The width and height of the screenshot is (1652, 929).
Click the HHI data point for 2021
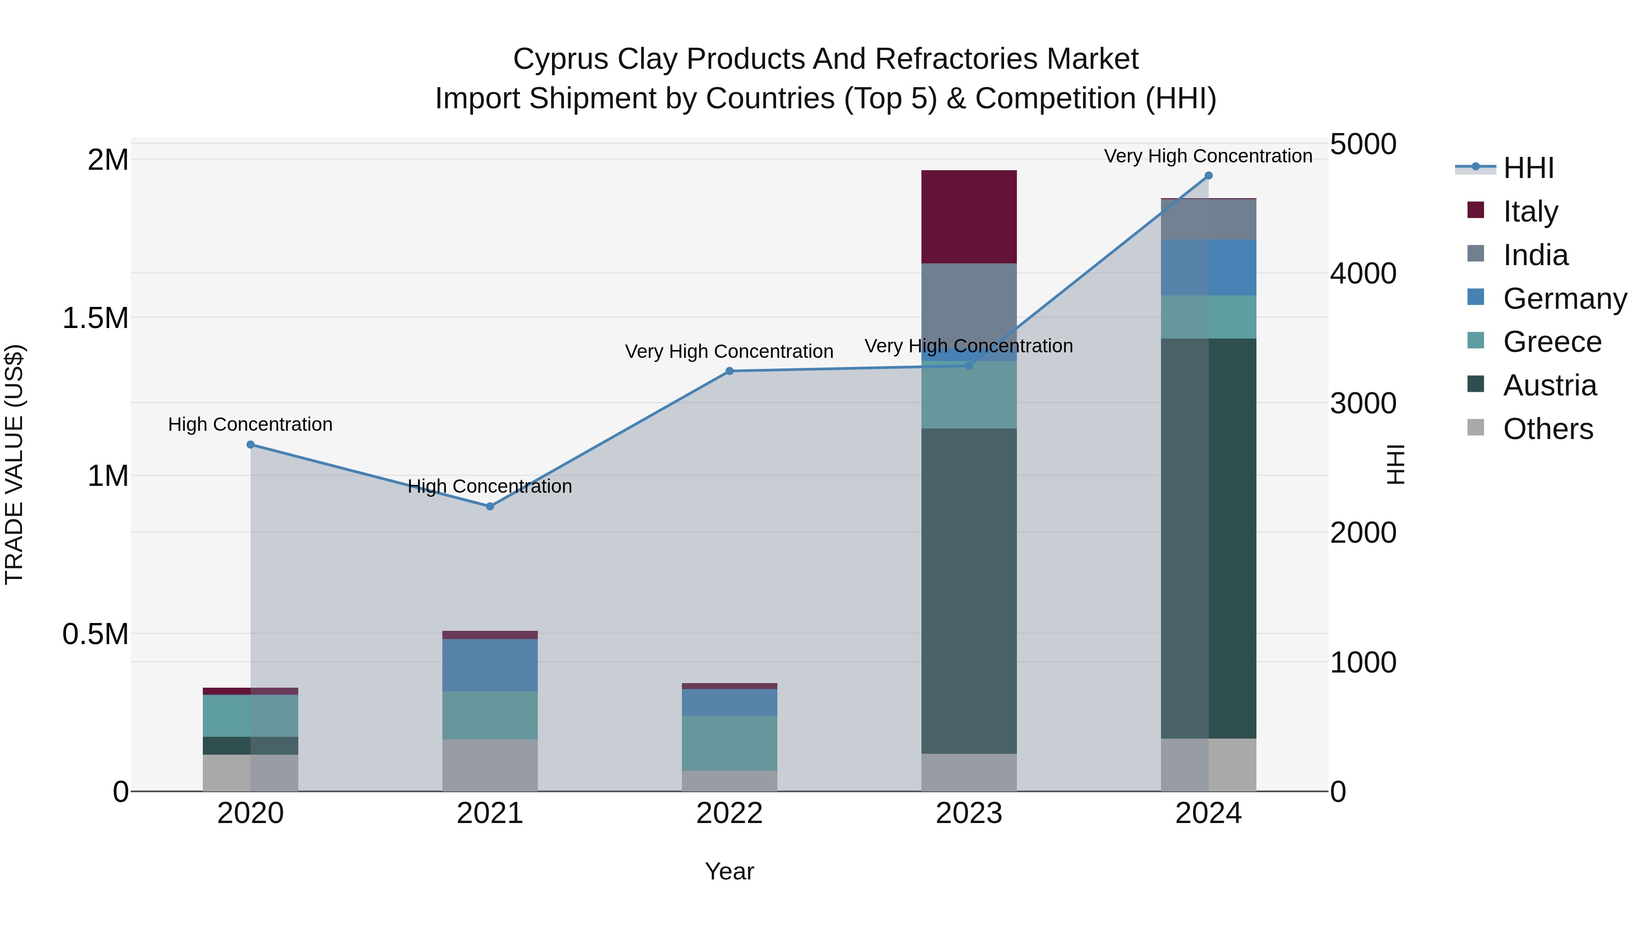coord(490,506)
